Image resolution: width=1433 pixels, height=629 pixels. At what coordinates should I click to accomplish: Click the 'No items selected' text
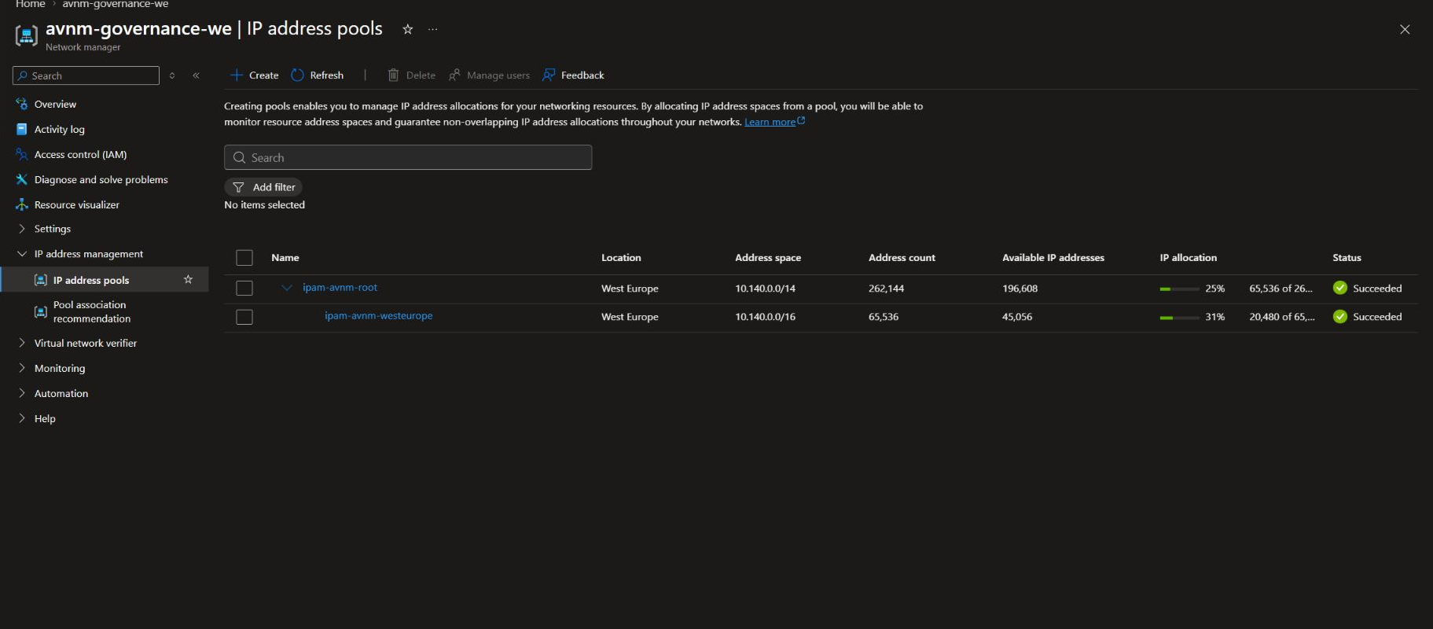[264, 205]
